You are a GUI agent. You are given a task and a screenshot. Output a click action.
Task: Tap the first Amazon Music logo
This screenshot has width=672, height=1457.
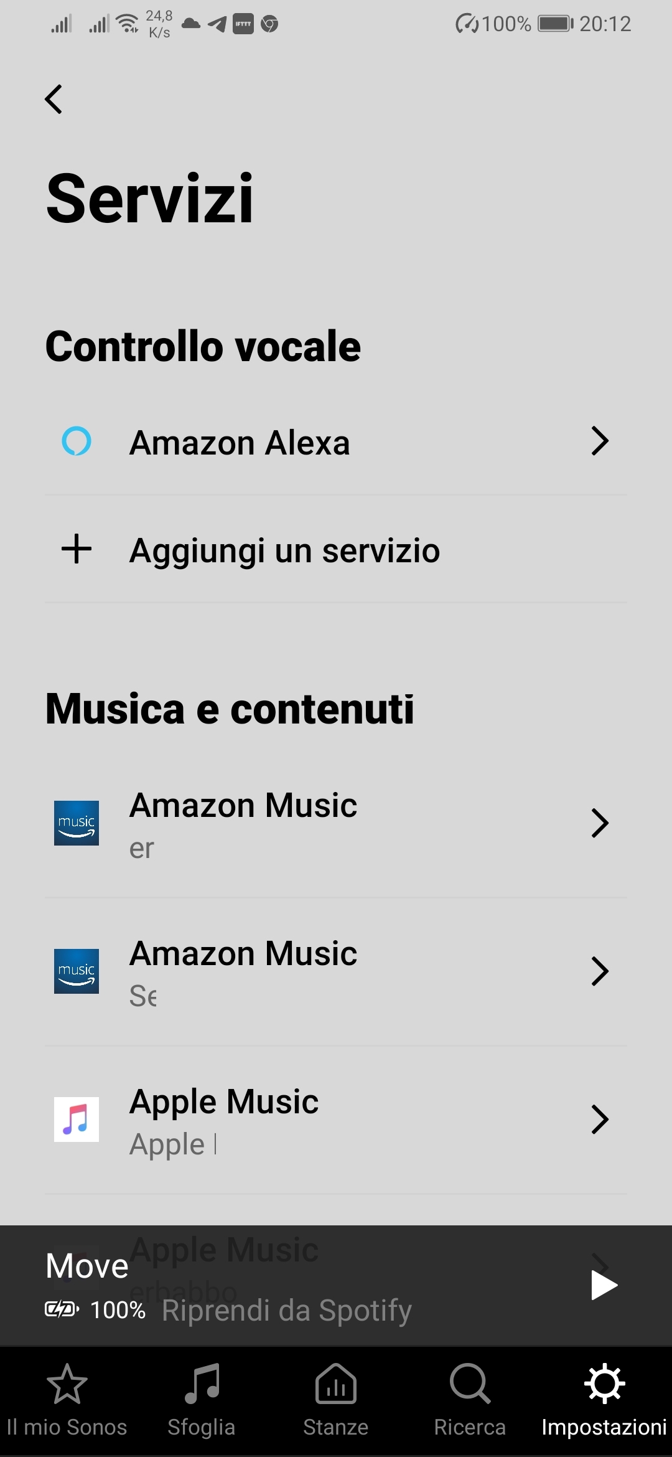pos(77,823)
